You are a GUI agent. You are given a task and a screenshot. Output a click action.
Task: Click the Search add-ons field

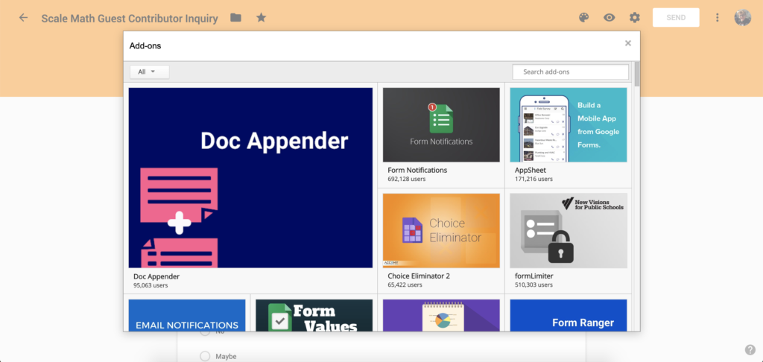click(x=570, y=72)
